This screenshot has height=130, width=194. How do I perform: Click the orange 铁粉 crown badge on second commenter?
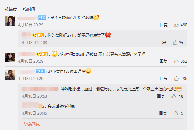pos(42,54)
